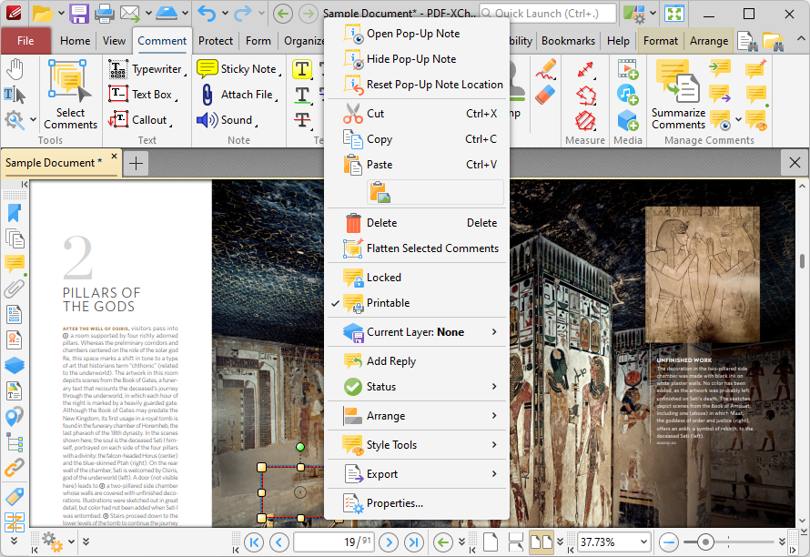Click the Undo arrow
The height and width of the screenshot is (557, 810).
[x=207, y=14]
